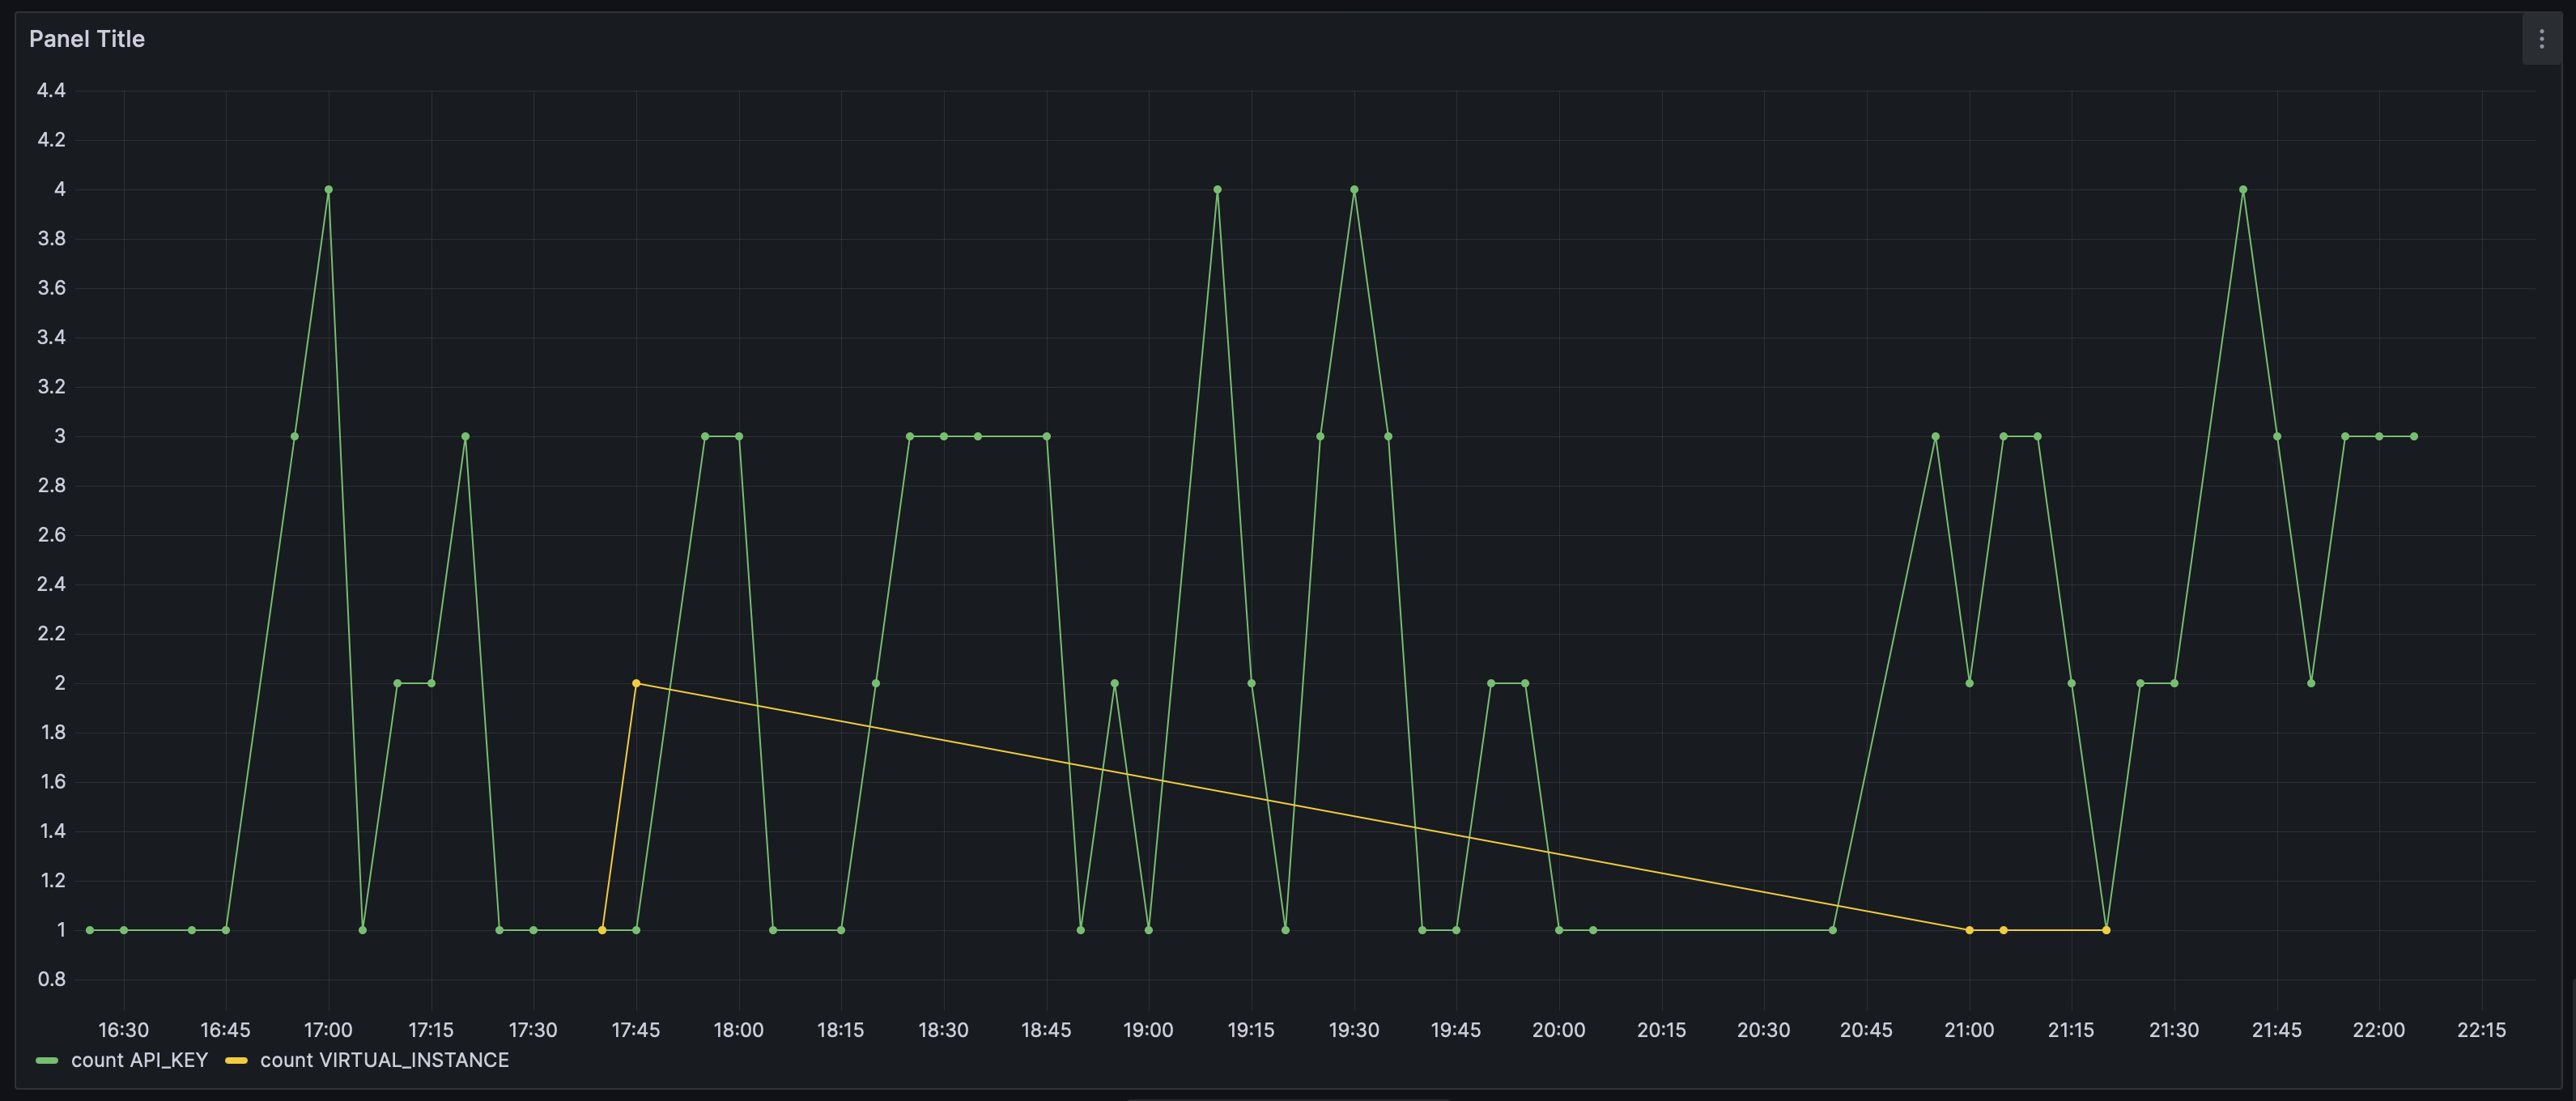Screen dimensions: 2576x1101
Task: Click the 0.8 y-axis label
Action: pyautogui.click(x=51, y=979)
